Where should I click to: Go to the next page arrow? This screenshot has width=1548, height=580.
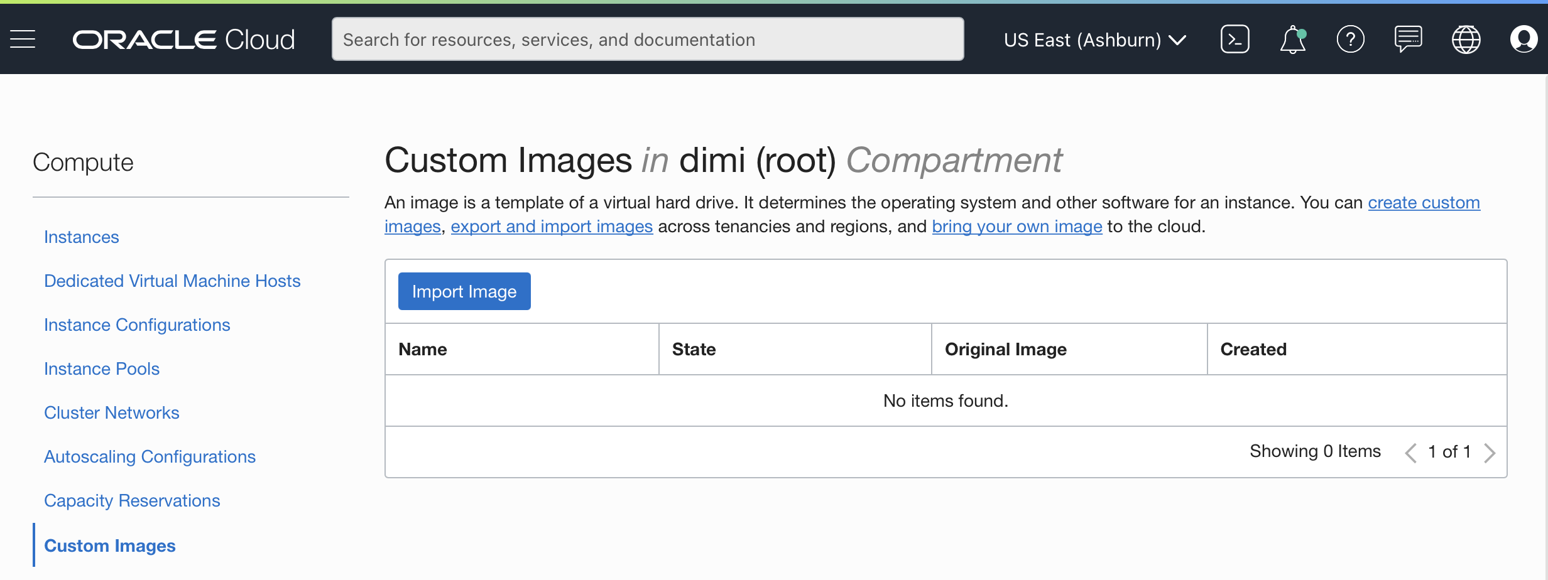point(1490,453)
